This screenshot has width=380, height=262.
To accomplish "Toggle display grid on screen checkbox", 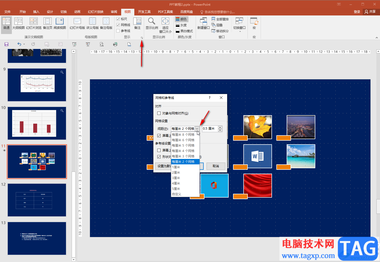I will click(x=159, y=136).
